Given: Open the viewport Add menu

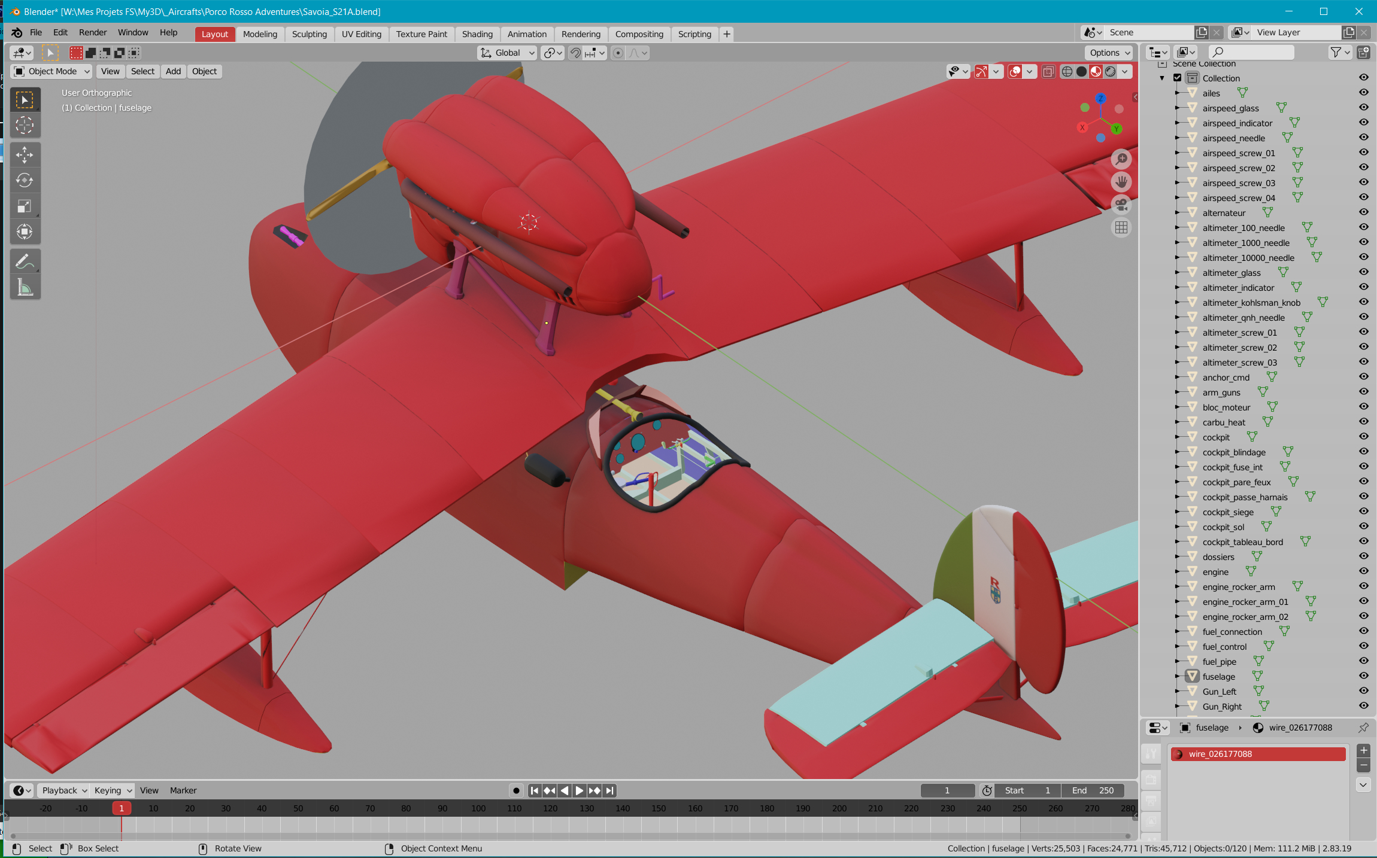Looking at the screenshot, I should point(173,71).
